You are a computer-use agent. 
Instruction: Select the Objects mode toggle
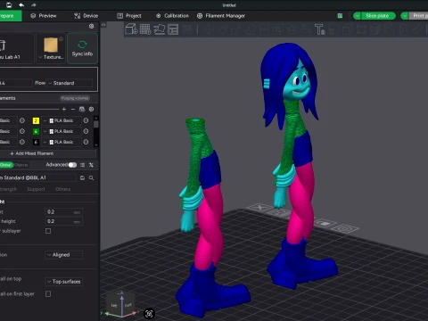tap(21, 165)
